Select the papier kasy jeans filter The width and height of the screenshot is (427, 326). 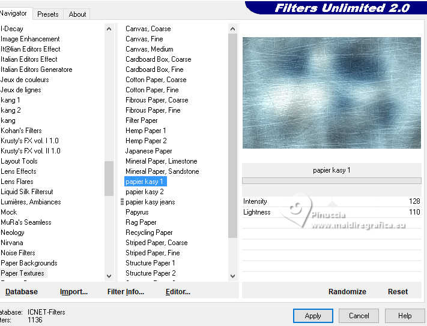coord(150,202)
